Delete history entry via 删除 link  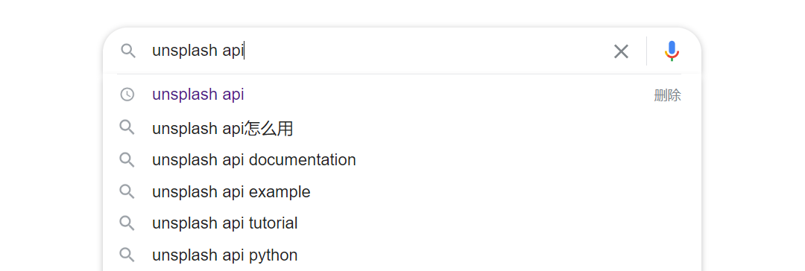point(667,95)
